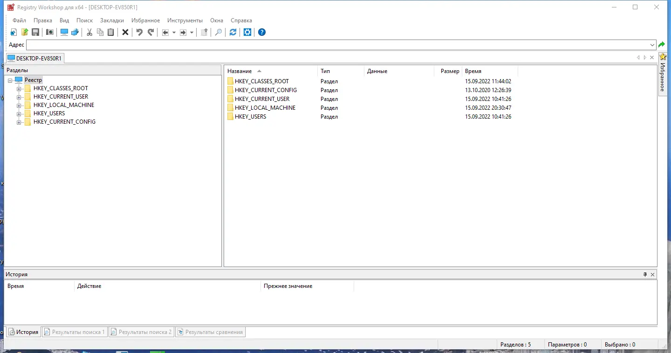This screenshot has height=353, width=671.
Task: Cut the selected key using the scissors icon
Action: (89, 32)
